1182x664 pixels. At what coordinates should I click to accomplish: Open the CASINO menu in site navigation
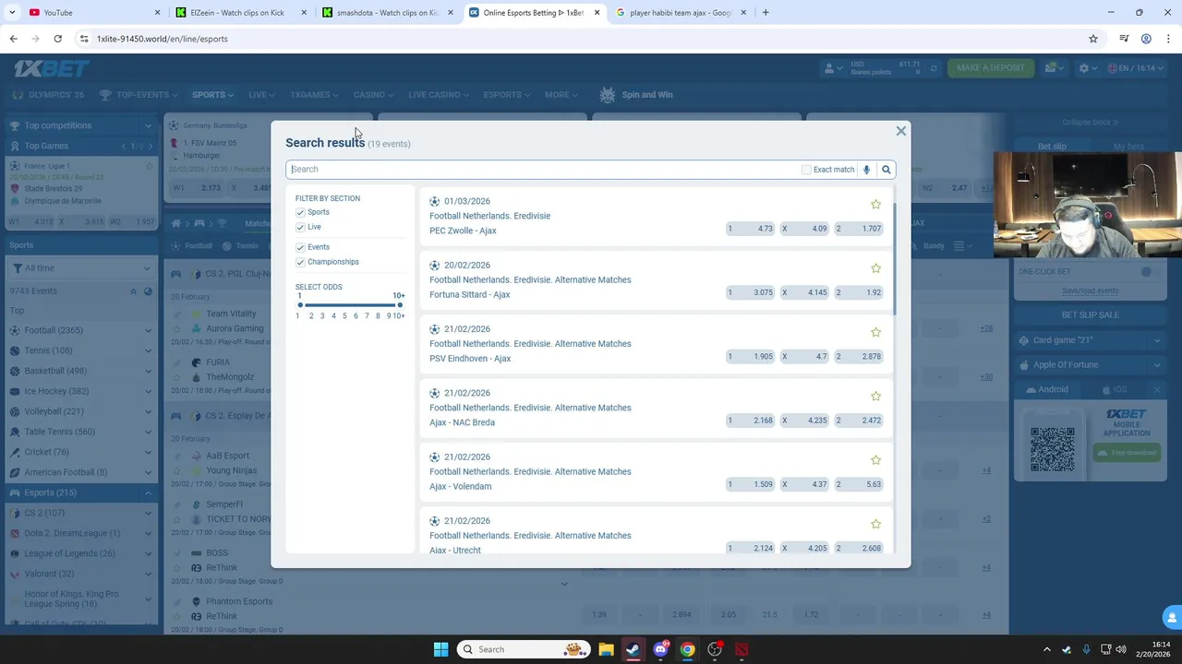(x=373, y=95)
